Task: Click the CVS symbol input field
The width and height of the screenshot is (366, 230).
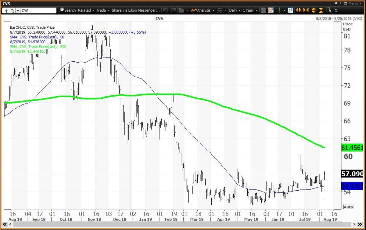Action: (38, 10)
